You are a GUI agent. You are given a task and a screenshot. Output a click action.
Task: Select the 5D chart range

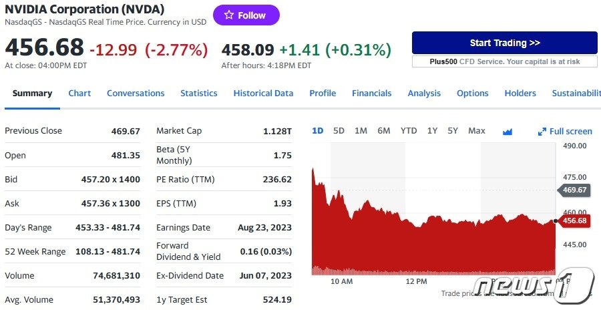(339, 131)
